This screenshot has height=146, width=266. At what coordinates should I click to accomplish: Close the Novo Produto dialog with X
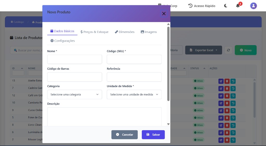tap(164, 13)
